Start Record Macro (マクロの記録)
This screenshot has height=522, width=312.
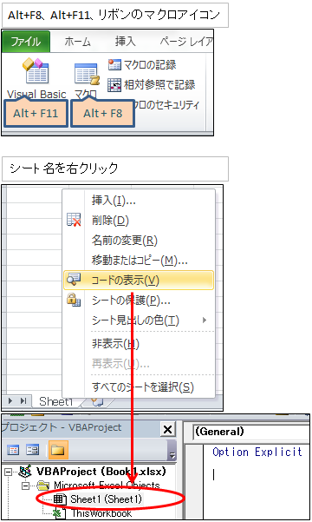click(142, 64)
